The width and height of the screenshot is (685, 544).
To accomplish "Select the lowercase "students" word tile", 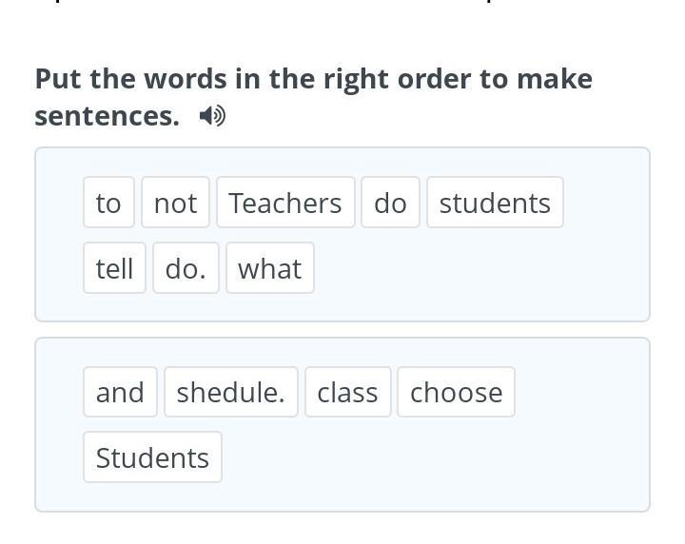I will (495, 203).
